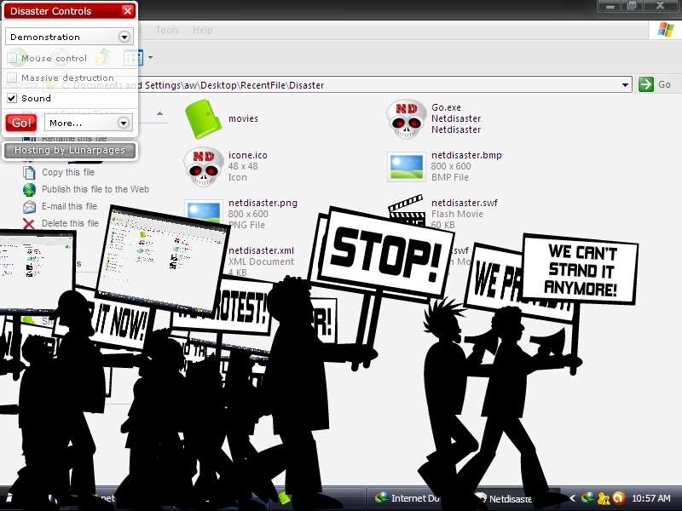Click the E-mail this file envelope icon
The width and height of the screenshot is (682, 511).
pos(29,206)
